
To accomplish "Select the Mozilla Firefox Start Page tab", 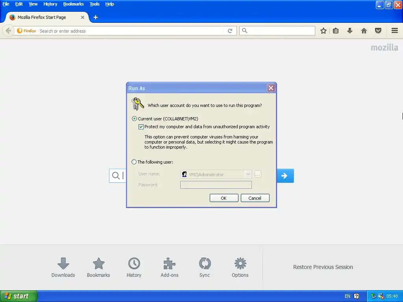I will tap(46, 17).
